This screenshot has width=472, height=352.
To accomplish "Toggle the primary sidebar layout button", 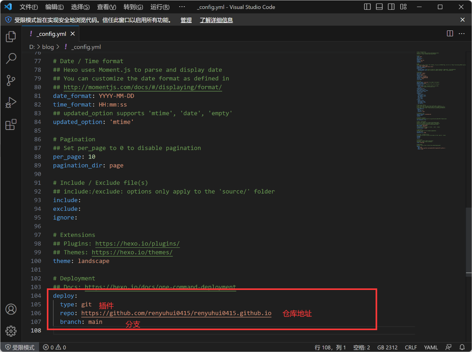I will [367, 7].
